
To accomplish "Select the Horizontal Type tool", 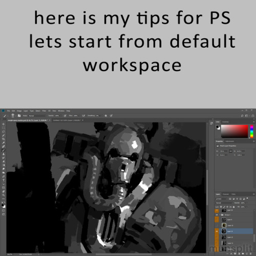I will click(x=3, y=180).
